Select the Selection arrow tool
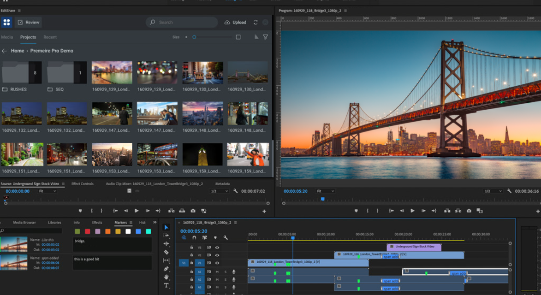541x295 pixels. [x=166, y=227]
